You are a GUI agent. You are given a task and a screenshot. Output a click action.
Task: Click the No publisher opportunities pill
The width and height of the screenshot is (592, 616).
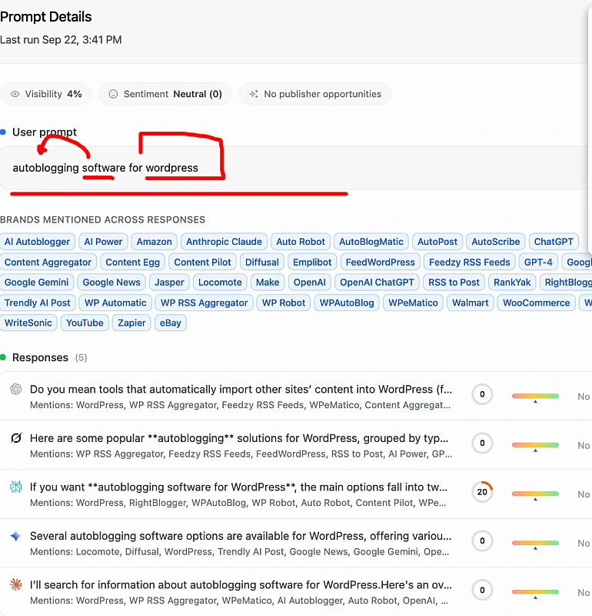coord(314,94)
